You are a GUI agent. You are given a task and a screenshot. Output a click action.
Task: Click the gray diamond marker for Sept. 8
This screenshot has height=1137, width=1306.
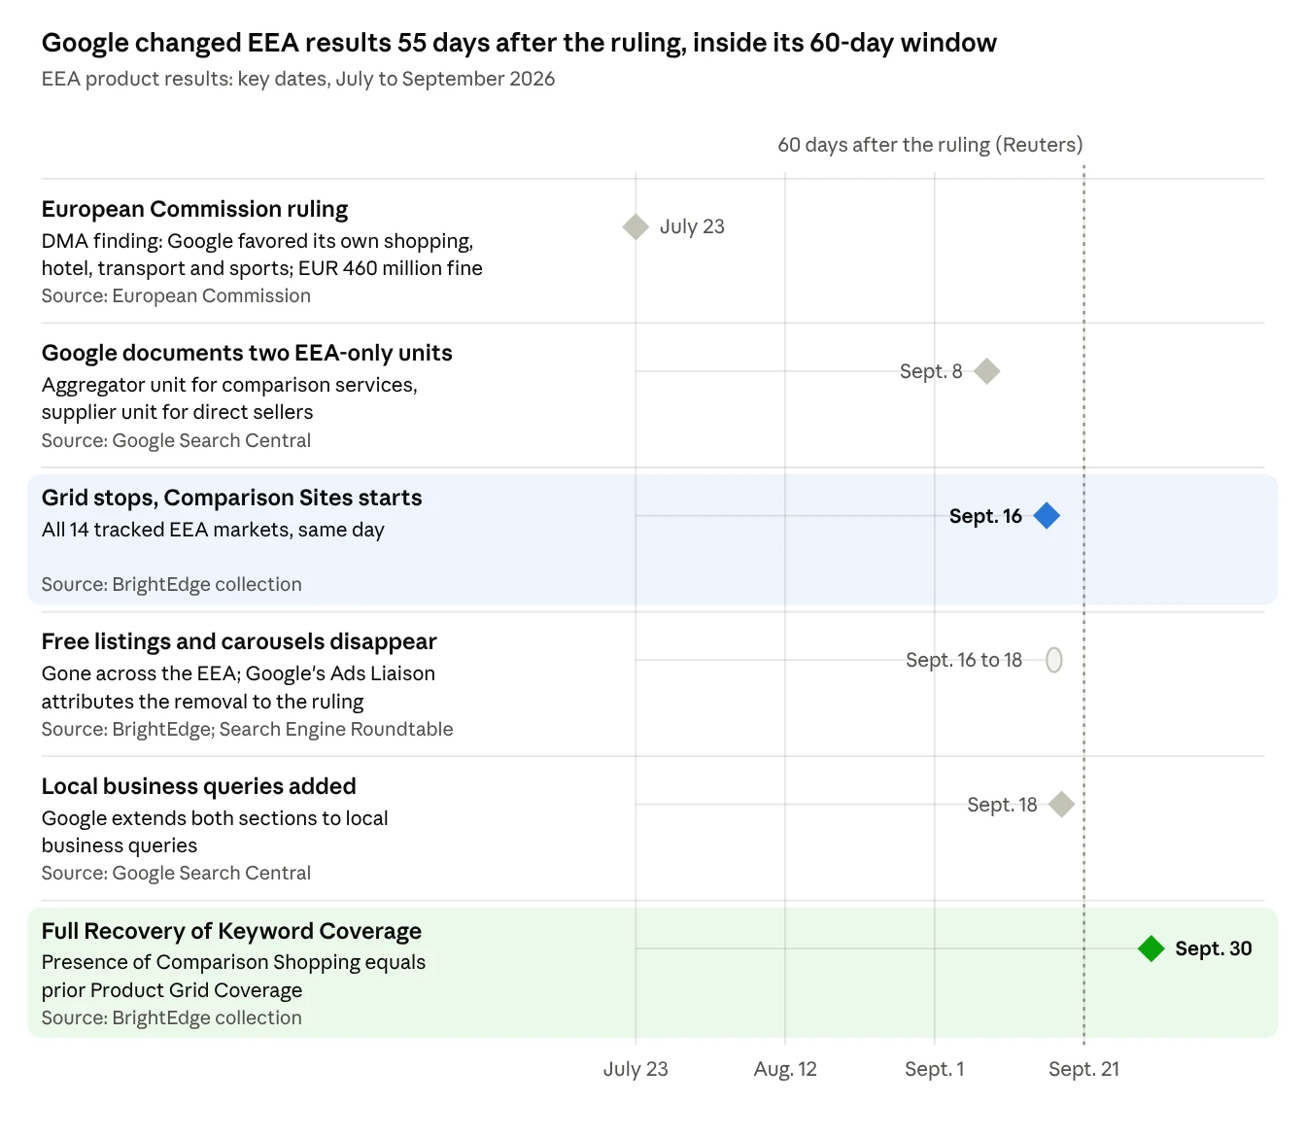(x=987, y=371)
